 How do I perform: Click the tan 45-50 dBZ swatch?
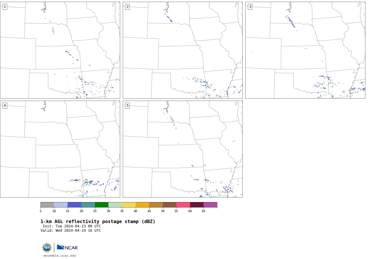pyautogui.click(x=156, y=205)
